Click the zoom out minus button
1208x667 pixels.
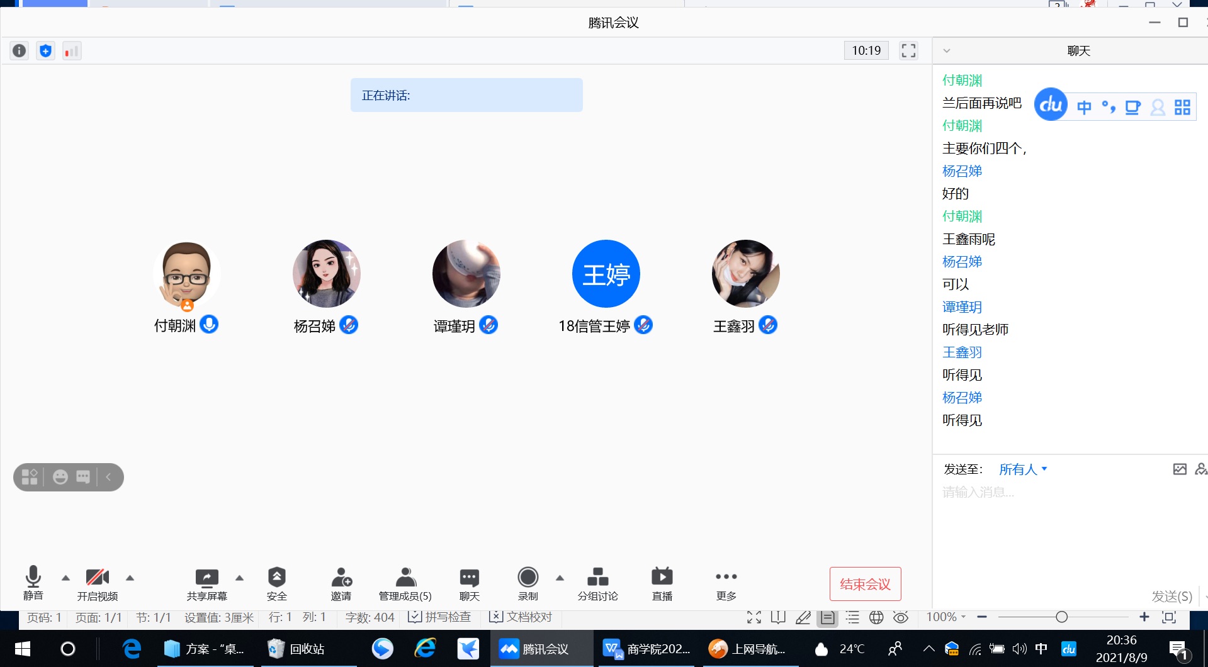click(981, 617)
